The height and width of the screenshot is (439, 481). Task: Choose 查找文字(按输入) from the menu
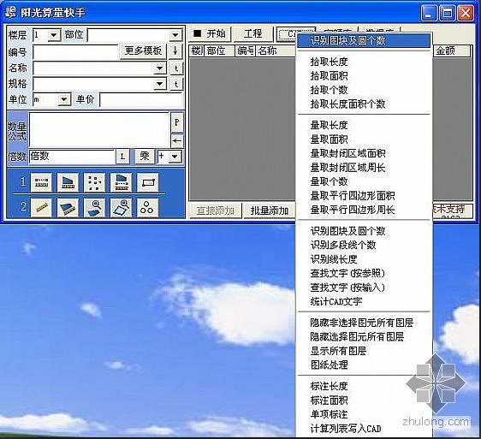click(x=364, y=288)
